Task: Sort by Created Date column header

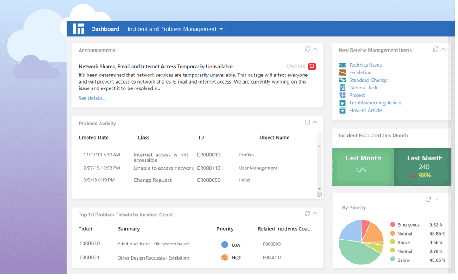Action: pos(93,137)
